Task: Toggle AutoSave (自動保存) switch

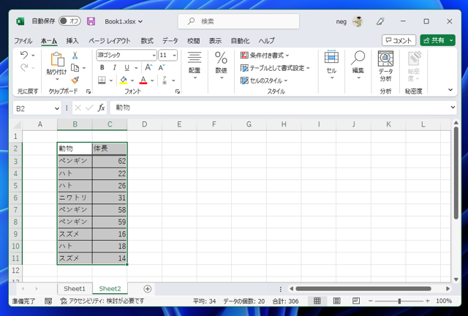Action: [69, 21]
